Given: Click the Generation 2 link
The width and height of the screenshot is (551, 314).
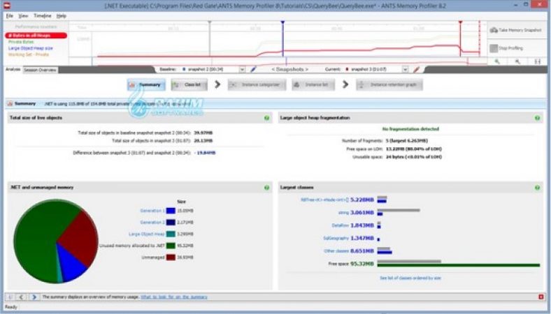Looking at the screenshot, I should pos(152,223).
